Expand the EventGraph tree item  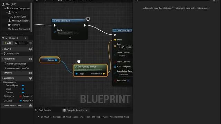[x=2, y=54]
